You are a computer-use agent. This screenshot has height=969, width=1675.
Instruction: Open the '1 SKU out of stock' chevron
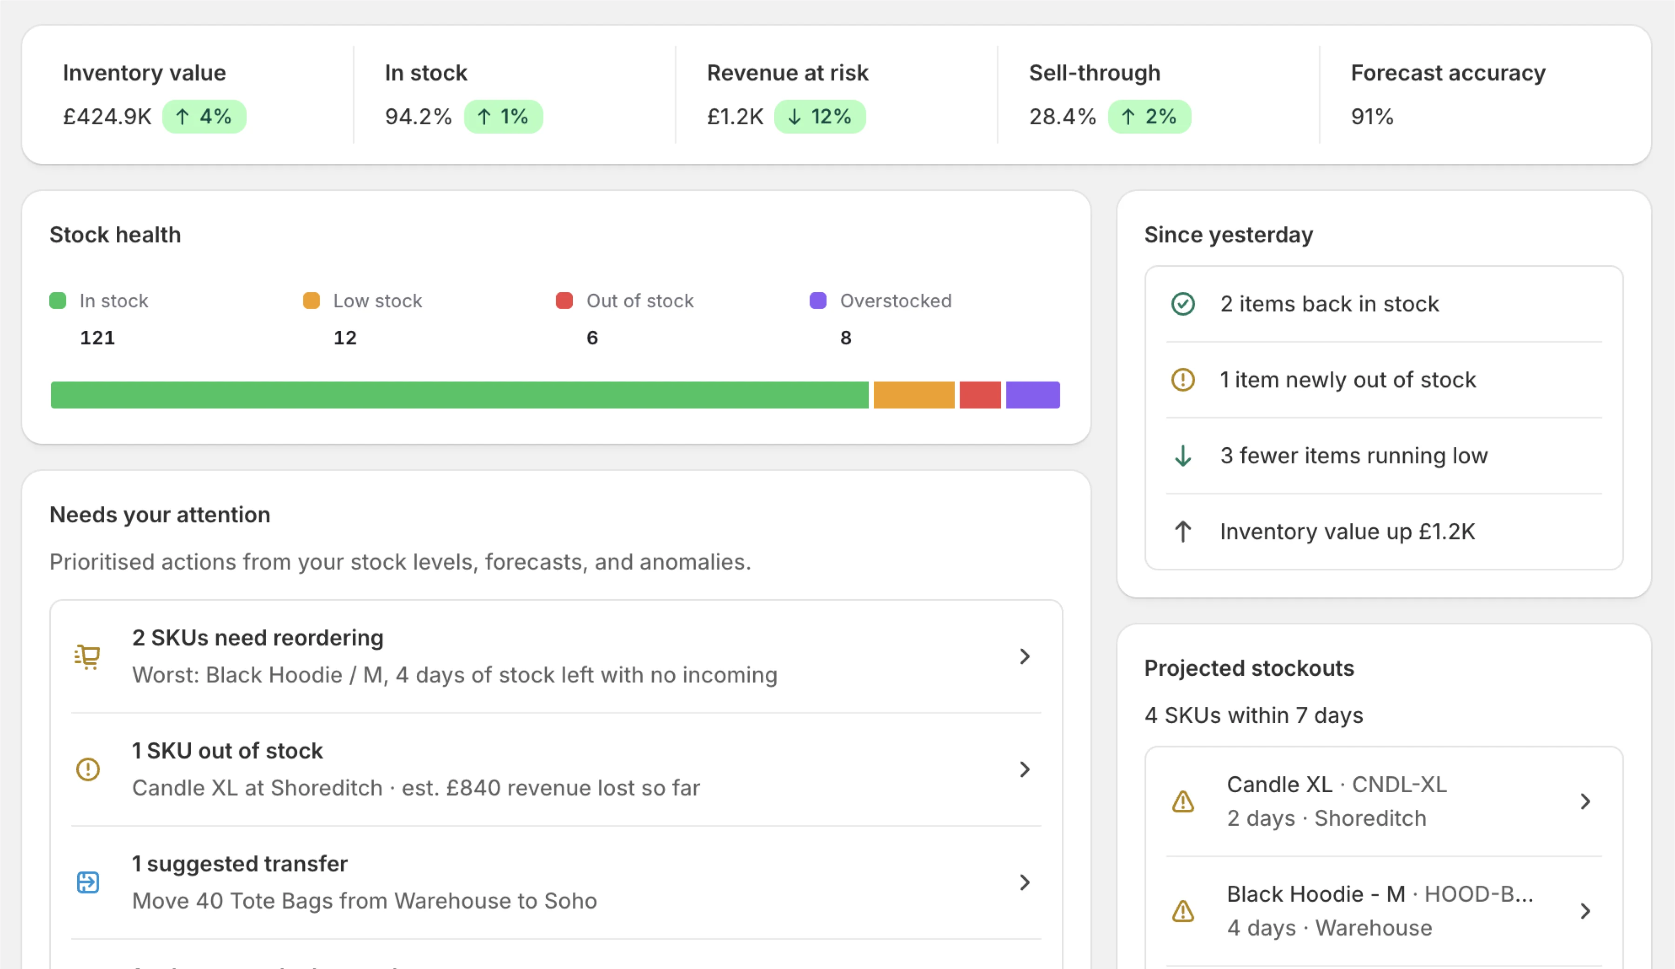click(x=1025, y=769)
